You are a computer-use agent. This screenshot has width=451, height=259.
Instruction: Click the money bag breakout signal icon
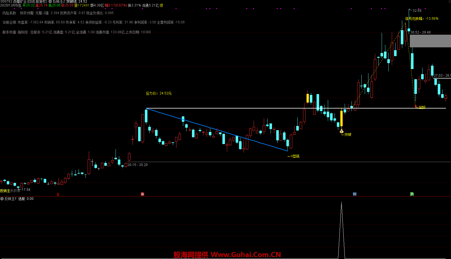(x=341, y=131)
